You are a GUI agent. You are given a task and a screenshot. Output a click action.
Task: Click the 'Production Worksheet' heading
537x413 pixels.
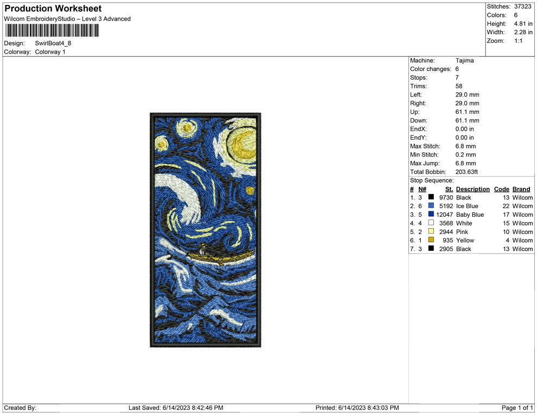point(53,9)
